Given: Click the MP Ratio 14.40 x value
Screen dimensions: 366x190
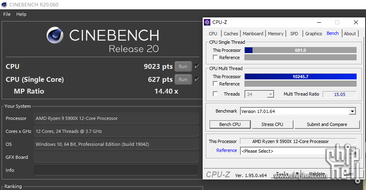Looking at the screenshot, I should [x=167, y=91].
